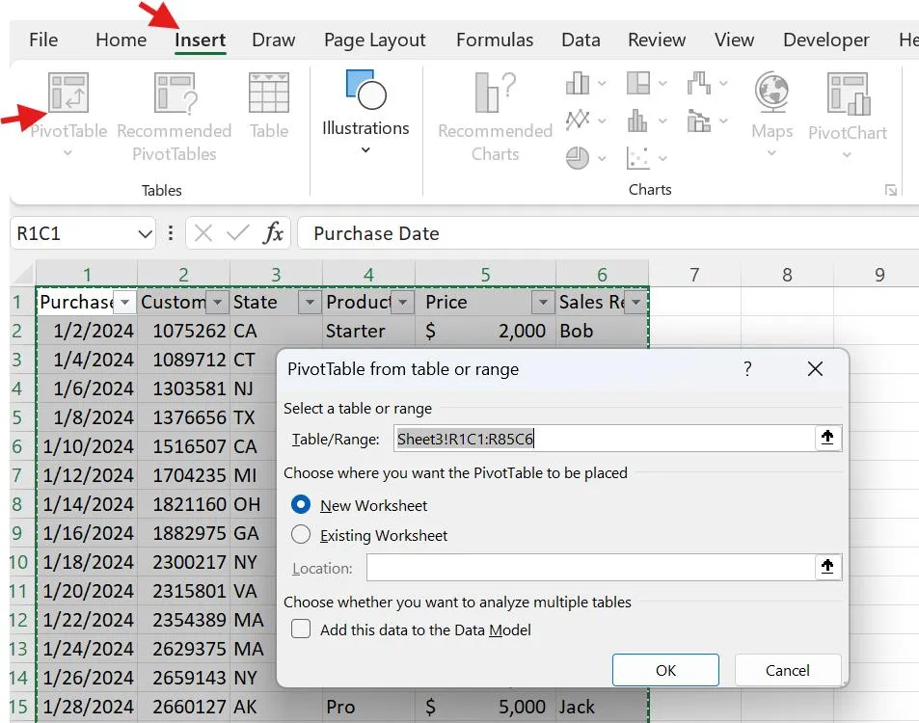Screen dimensions: 919x723
Task: Click the PivotChart icon
Action: tap(848, 94)
